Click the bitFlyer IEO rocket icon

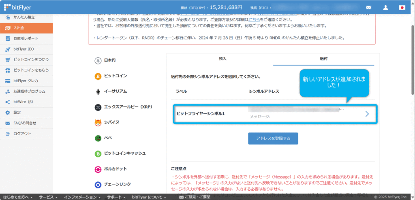click(8, 49)
